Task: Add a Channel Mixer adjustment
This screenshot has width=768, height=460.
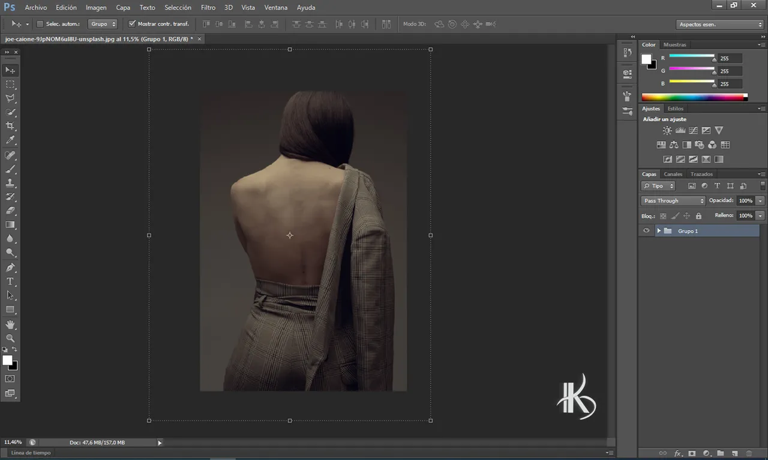Action: pyautogui.click(x=712, y=145)
